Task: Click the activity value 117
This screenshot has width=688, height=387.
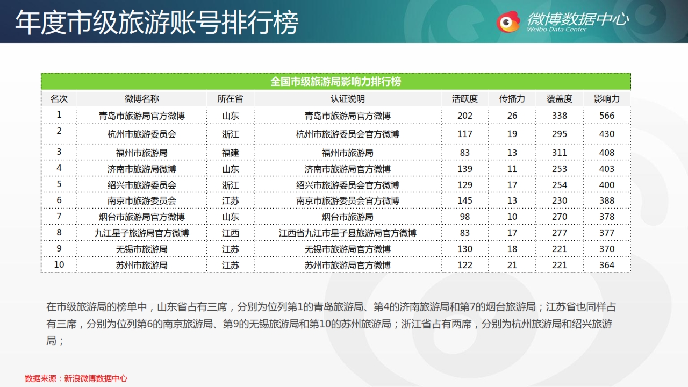Action: [465, 134]
